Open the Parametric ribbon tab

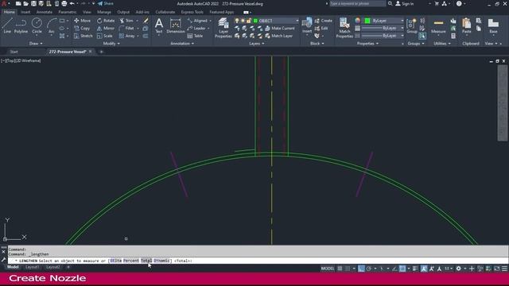point(67,12)
